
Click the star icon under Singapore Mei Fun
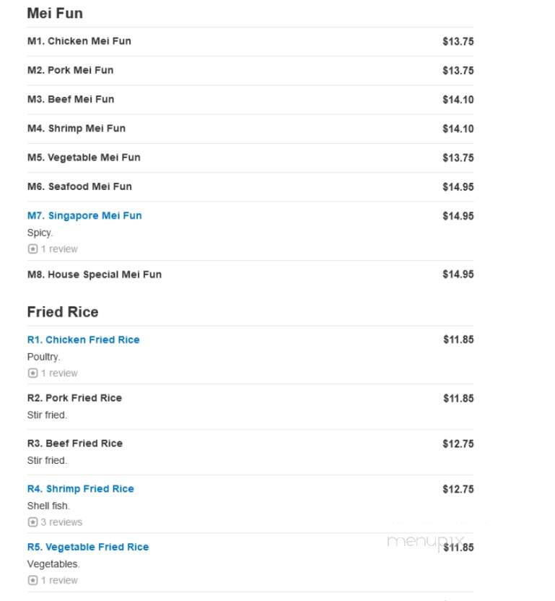tap(33, 249)
